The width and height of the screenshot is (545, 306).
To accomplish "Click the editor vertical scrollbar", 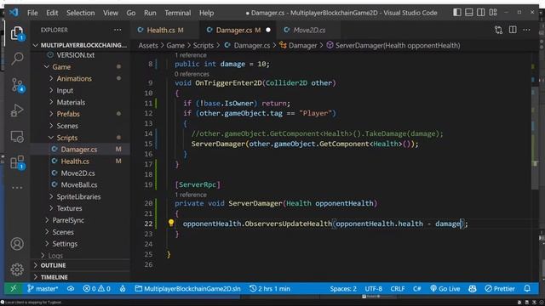I will tap(535, 139).
